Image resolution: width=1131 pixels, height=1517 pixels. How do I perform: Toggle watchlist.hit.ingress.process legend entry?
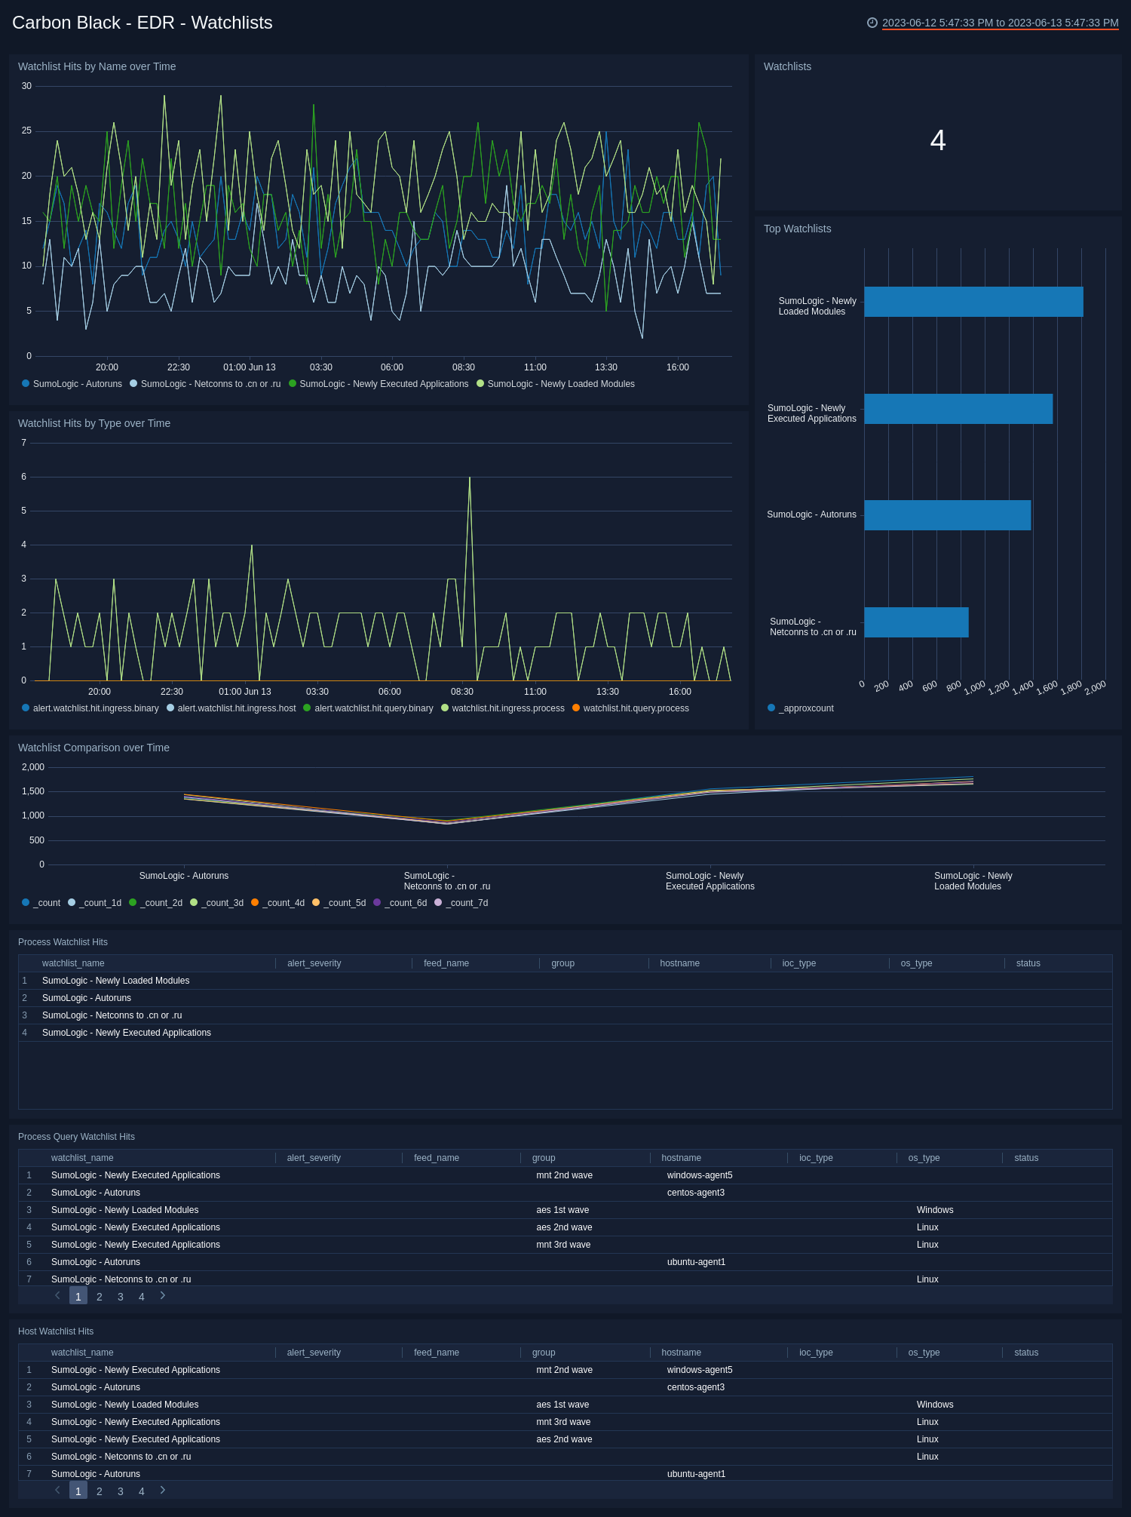pos(503,708)
